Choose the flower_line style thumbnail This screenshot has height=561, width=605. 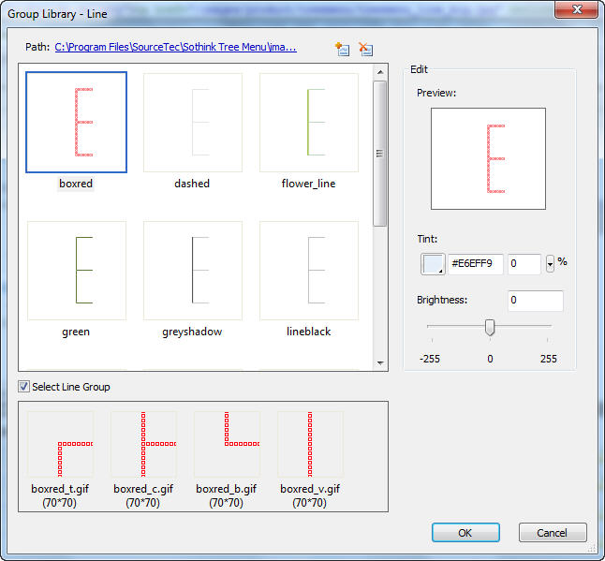pyautogui.click(x=308, y=123)
